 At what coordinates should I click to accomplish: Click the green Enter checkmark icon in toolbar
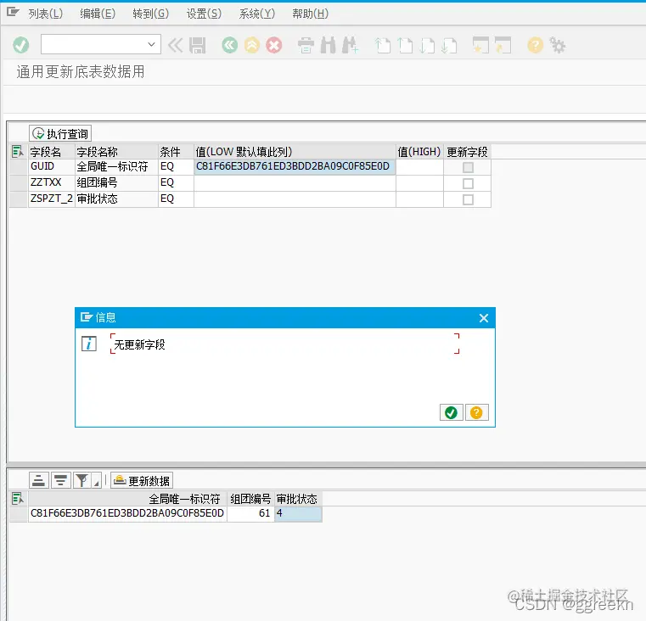tap(20, 45)
